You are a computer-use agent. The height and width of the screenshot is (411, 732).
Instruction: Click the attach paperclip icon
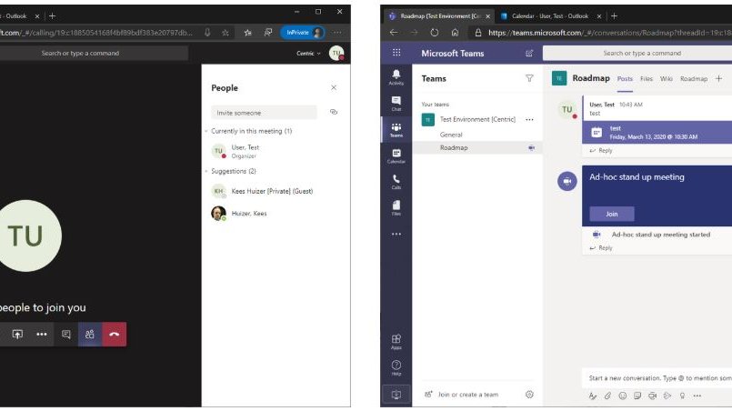coord(607,396)
